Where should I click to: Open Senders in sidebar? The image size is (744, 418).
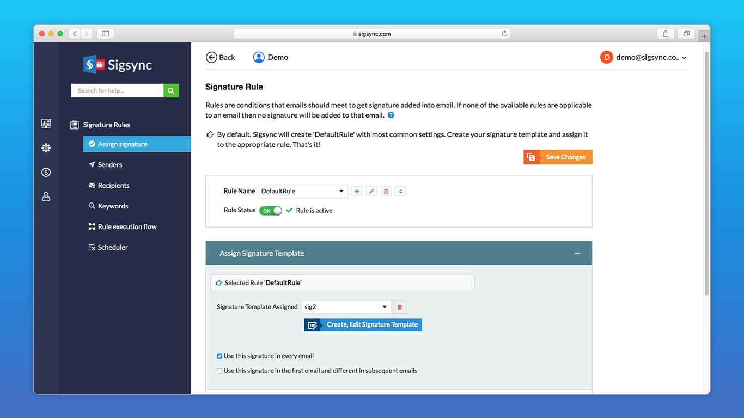[x=105, y=164]
